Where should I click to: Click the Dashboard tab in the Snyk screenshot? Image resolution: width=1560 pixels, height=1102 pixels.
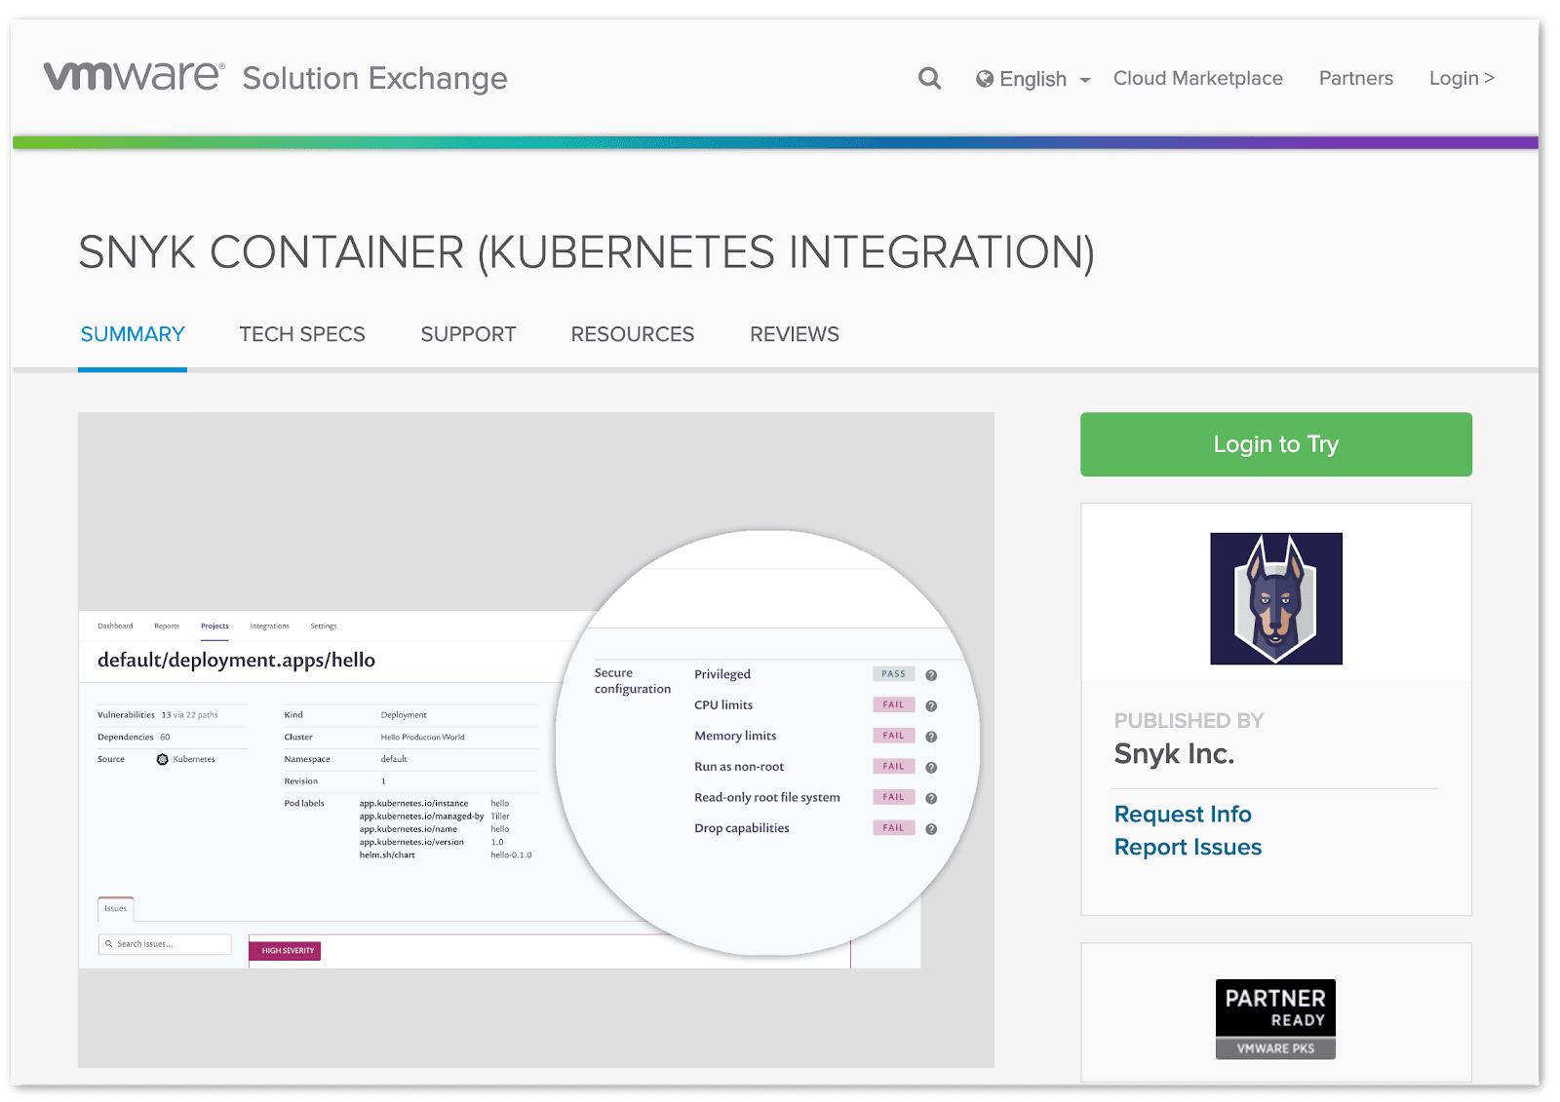pos(115,626)
